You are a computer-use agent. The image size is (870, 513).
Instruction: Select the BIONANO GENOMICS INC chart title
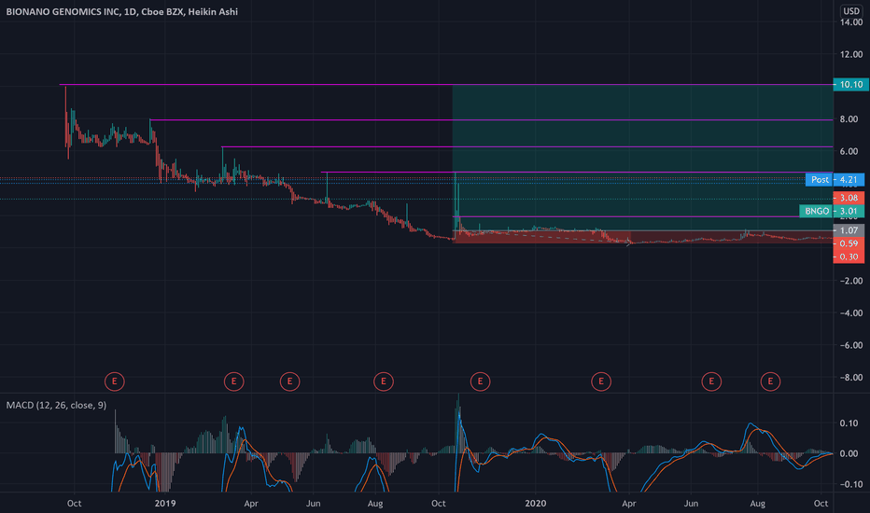pyautogui.click(x=122, y=11)
